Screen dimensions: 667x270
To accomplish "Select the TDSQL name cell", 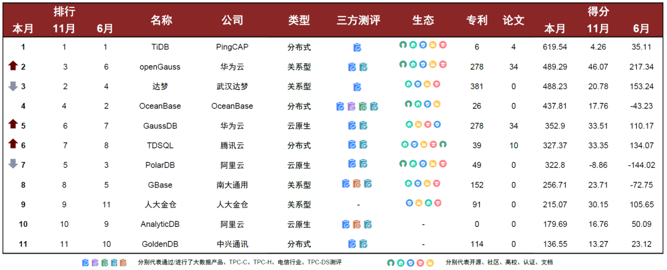I will [161, 145].
